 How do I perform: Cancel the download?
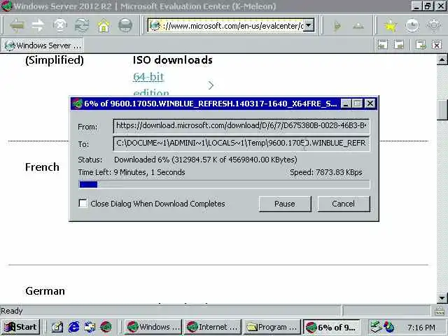click(344, 204)
